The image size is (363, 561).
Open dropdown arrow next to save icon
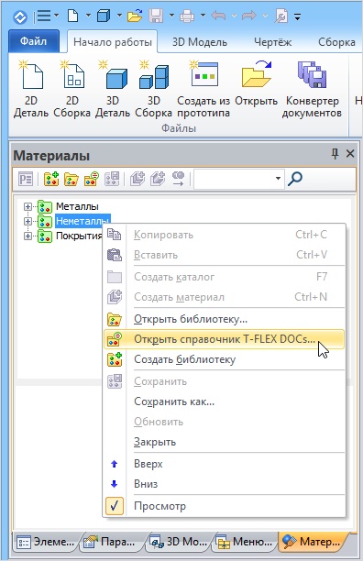171,16
